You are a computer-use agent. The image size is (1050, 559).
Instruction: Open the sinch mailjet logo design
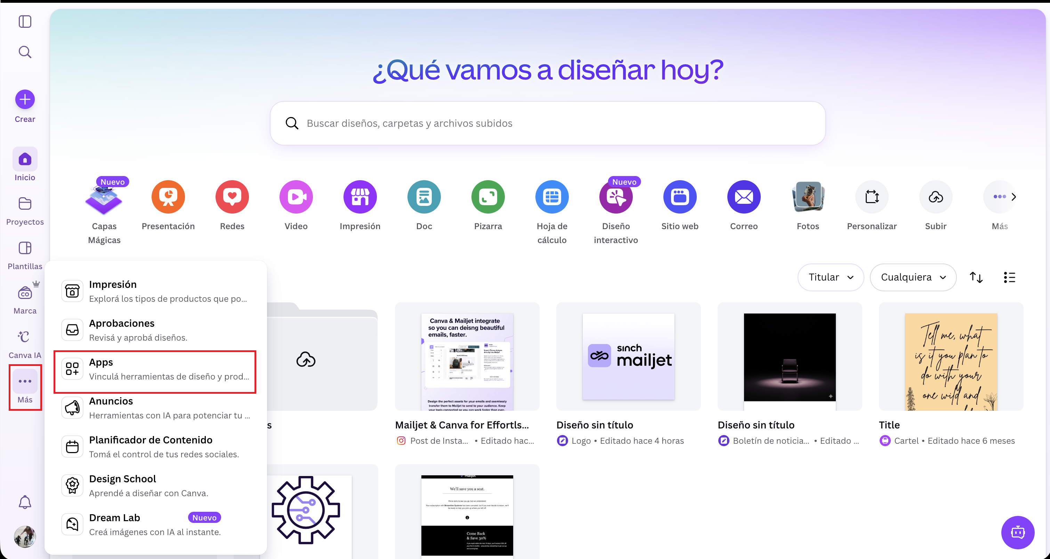(x=628, y=357)
